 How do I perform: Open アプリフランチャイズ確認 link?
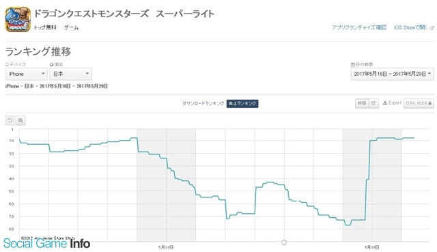pyautogui.click(x=359, y=27)
